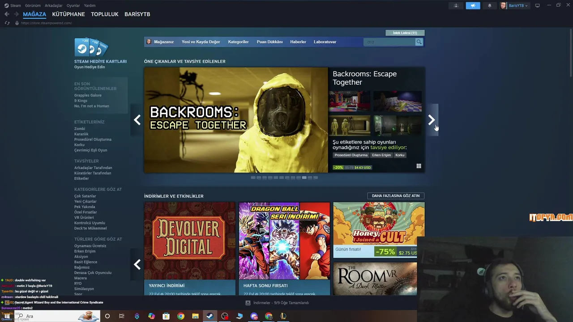Open the Yeni ve Kayda Değer menu
The image size is (573, 322).
201,42
